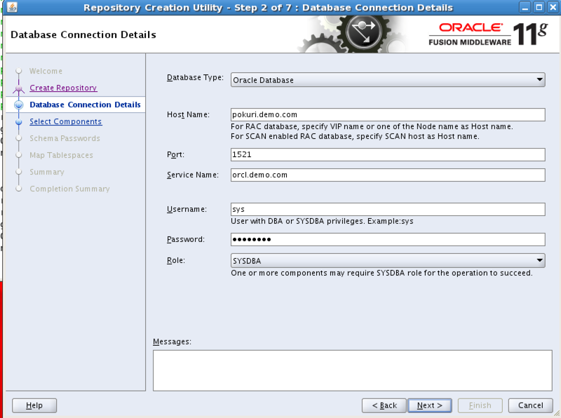
Task: Click the Completion Summary step label
Action: tap(69, 189)
